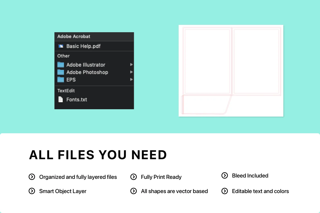
Task: Click the Editable text and colors text
Action: tap(260, 191)
